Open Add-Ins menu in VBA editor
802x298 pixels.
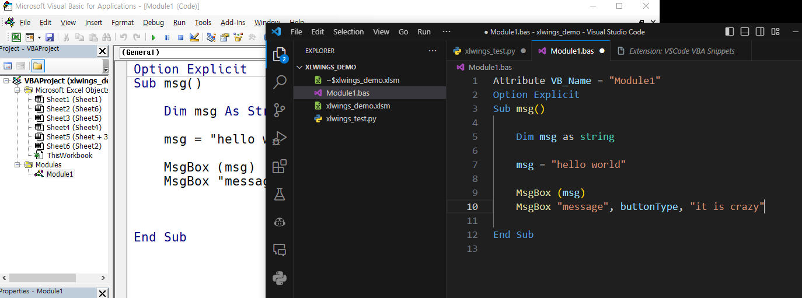click(233, 23)
